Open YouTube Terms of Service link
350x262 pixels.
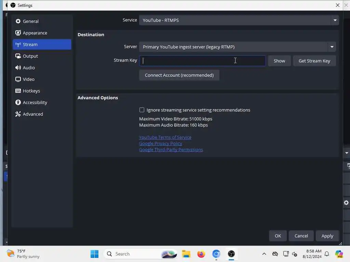tap(165, 137)
